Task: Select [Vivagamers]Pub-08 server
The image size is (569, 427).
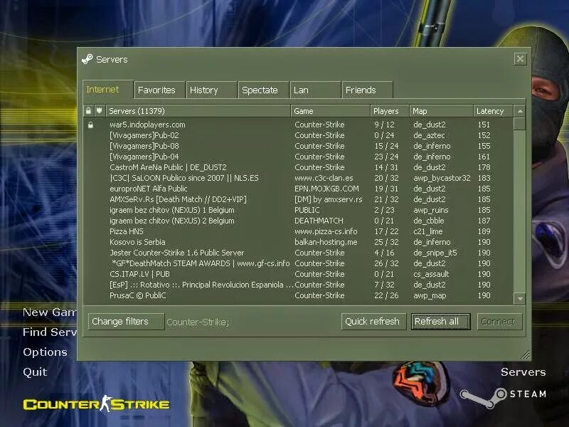Action: pyautogui.click(x=298, y=146)
